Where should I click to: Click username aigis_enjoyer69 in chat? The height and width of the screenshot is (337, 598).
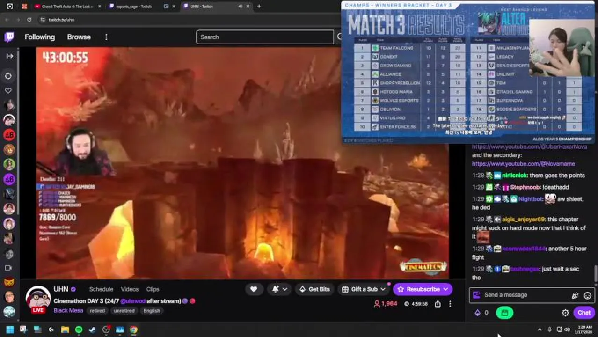[523, 219]
